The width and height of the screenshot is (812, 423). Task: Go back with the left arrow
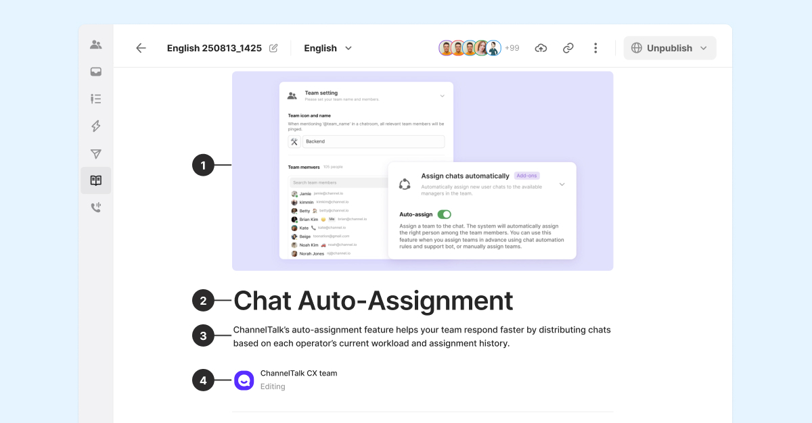pyautogui.click(x=141, y=48)
